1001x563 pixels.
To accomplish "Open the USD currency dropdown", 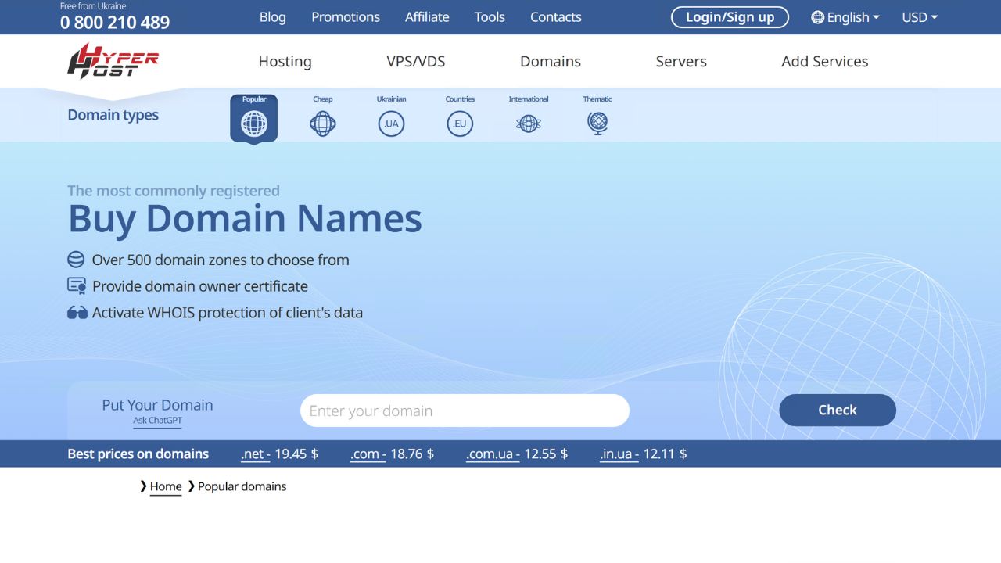I will (x=919, y=17).
